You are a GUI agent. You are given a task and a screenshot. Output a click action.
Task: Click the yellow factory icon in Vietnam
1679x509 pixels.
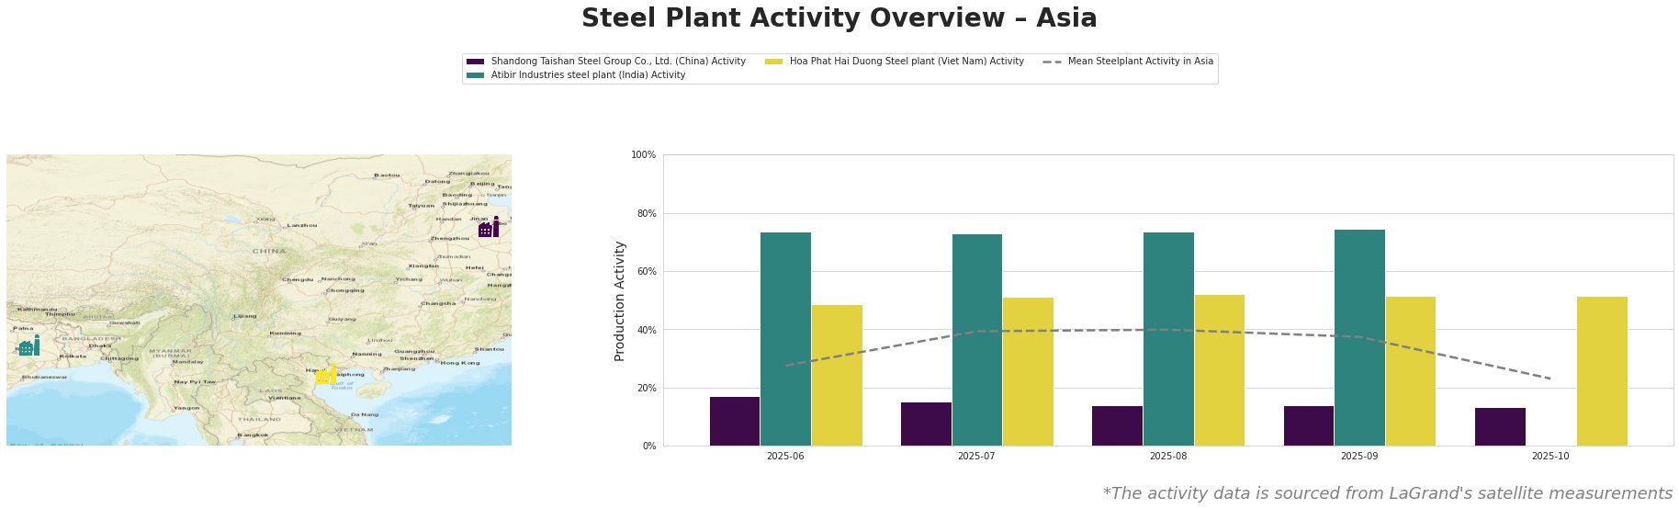point(325,375)
